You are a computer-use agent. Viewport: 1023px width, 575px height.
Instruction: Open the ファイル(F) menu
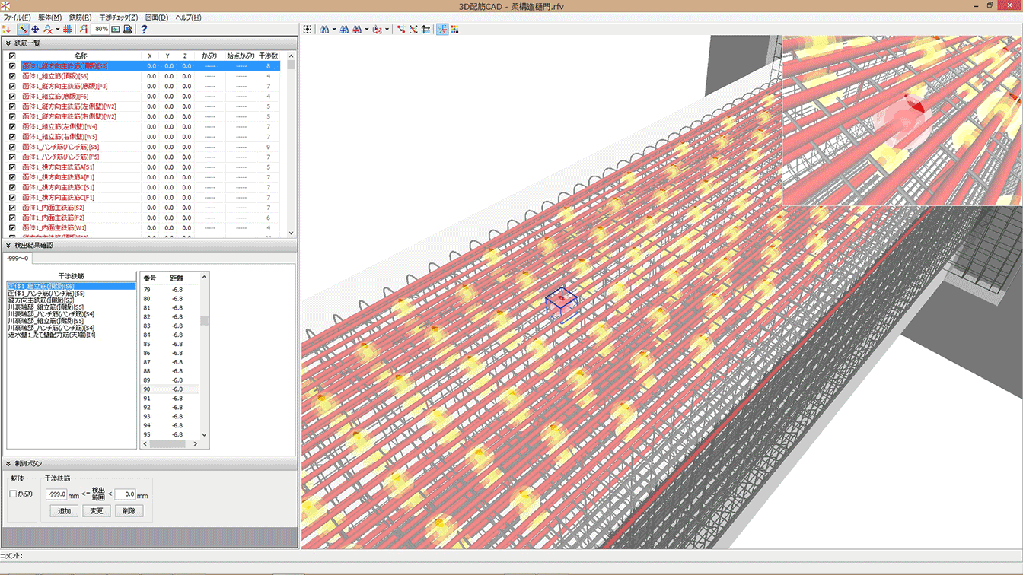16,17
